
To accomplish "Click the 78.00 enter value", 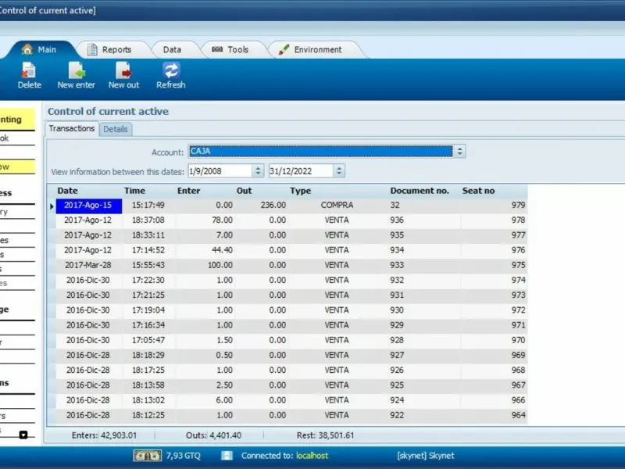I will click(x=222, y=220).
